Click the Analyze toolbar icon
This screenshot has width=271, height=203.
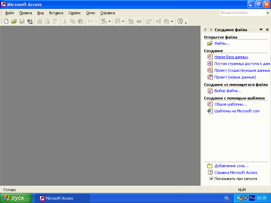pos(118,21)
